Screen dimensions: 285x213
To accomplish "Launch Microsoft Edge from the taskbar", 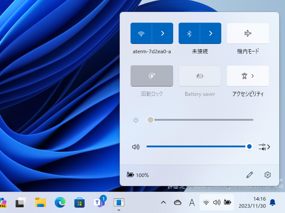I will [x=60, y=202].
